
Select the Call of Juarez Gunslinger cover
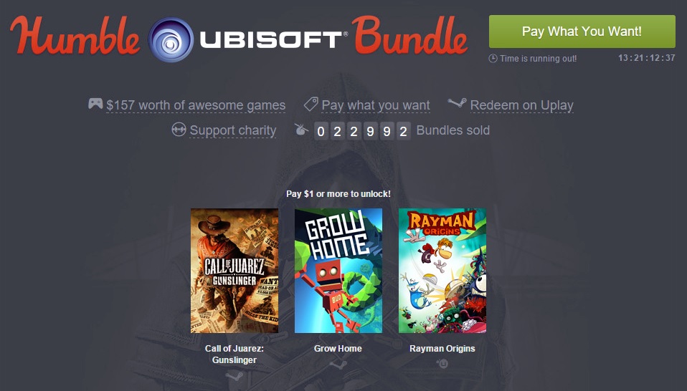click(x=234, y=271)
